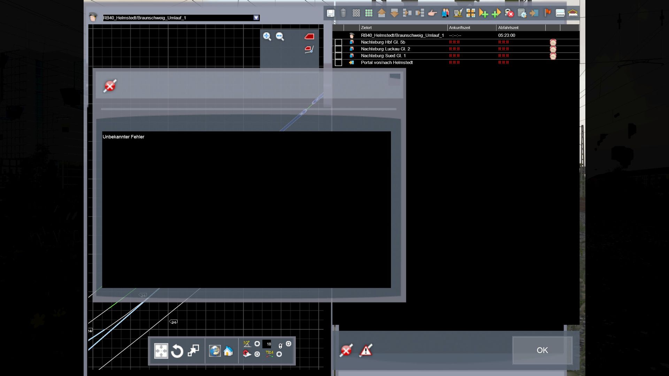Add a passenger pickup instruction icon

445,13
